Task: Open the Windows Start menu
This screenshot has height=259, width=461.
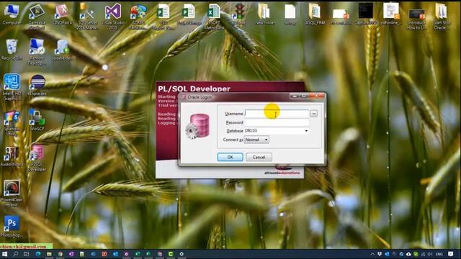Action: click(x=5, y=254)
